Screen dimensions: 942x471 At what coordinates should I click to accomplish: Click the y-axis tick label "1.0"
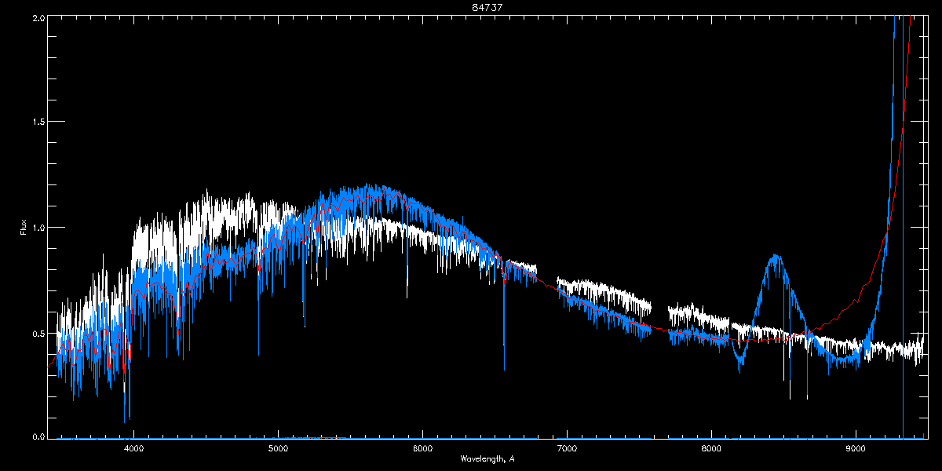click(x=38, y=228)
